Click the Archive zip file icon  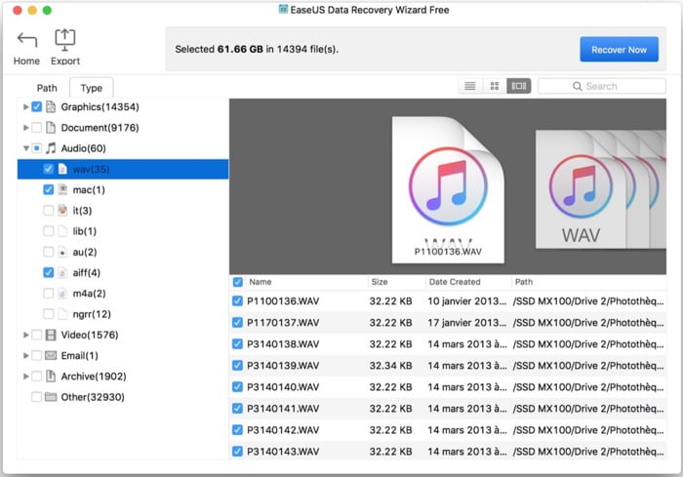coord(51,377)
